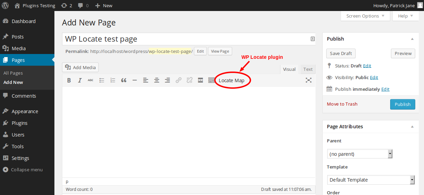Screen dimensions: 424x195
Task: Open the Plugins Testing site home
Action: [35, 6]
